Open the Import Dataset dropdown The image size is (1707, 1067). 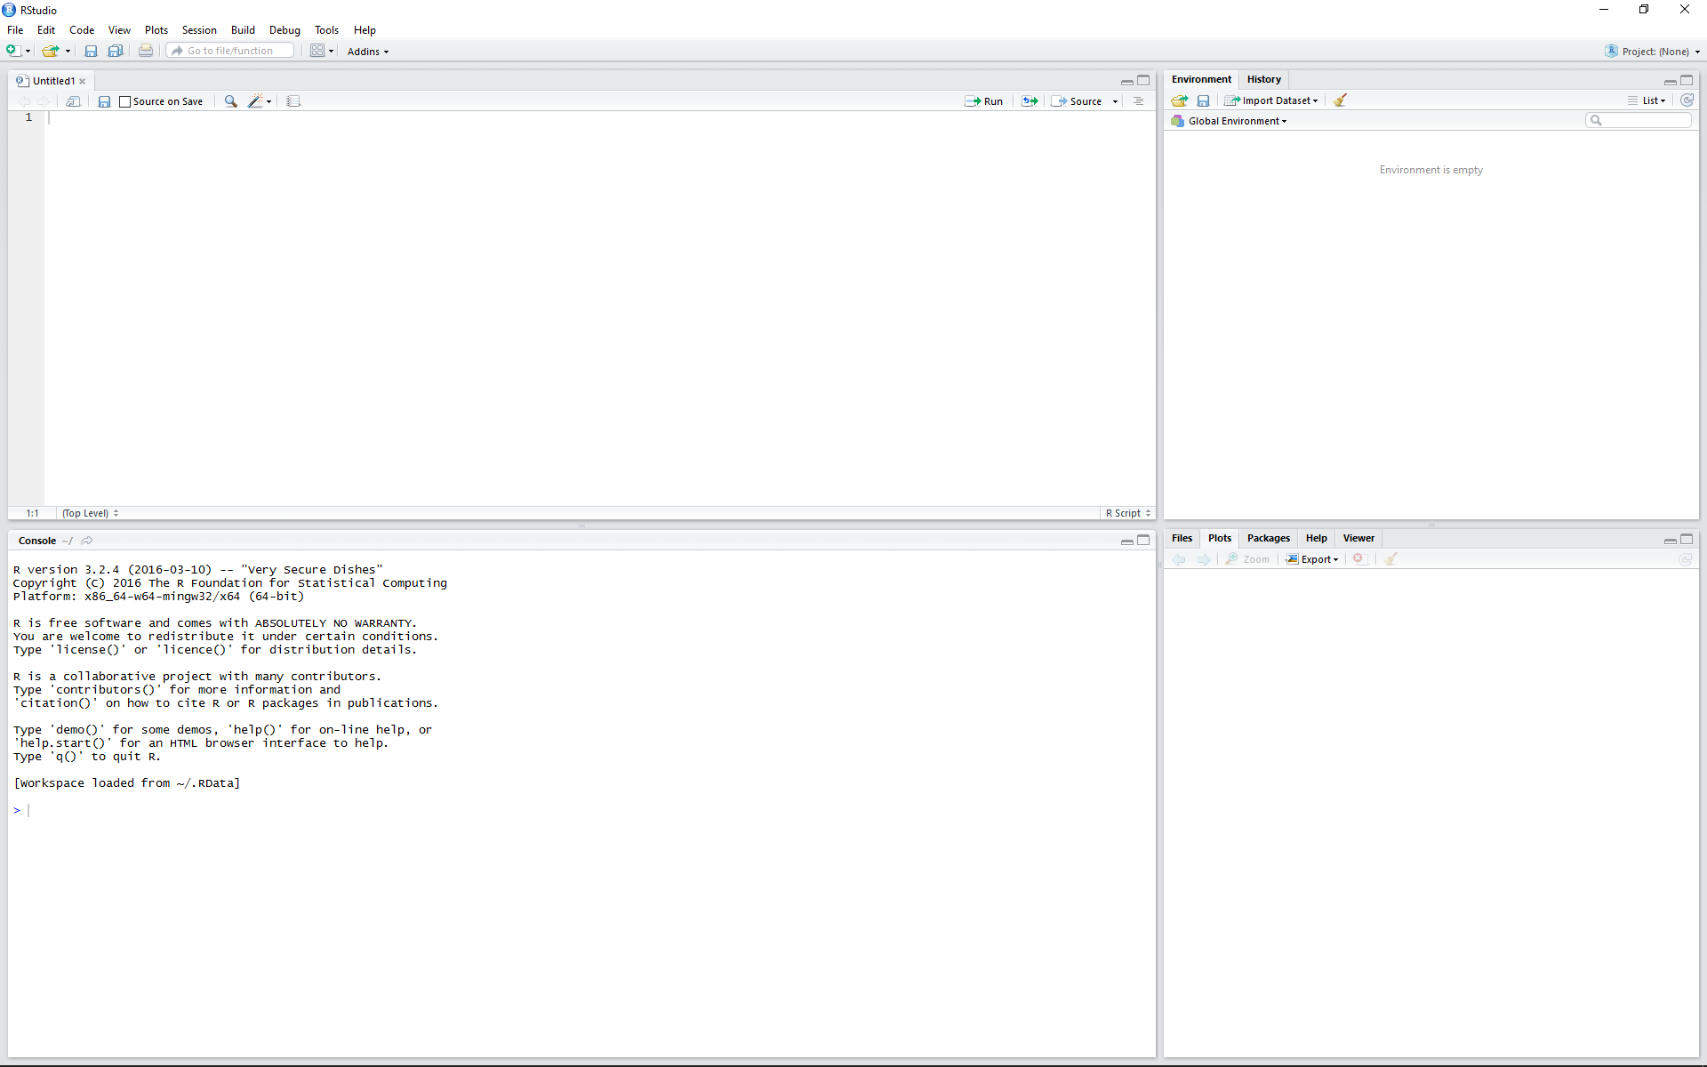[1272, 100]
